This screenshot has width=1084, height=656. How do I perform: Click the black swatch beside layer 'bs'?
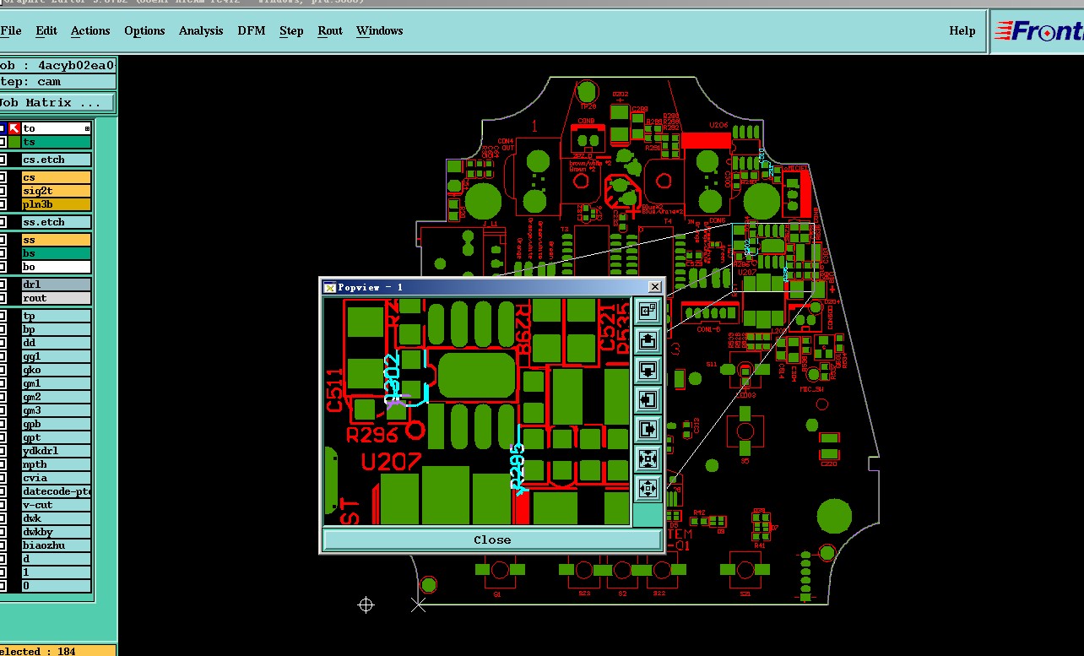[x=14, y=253]
